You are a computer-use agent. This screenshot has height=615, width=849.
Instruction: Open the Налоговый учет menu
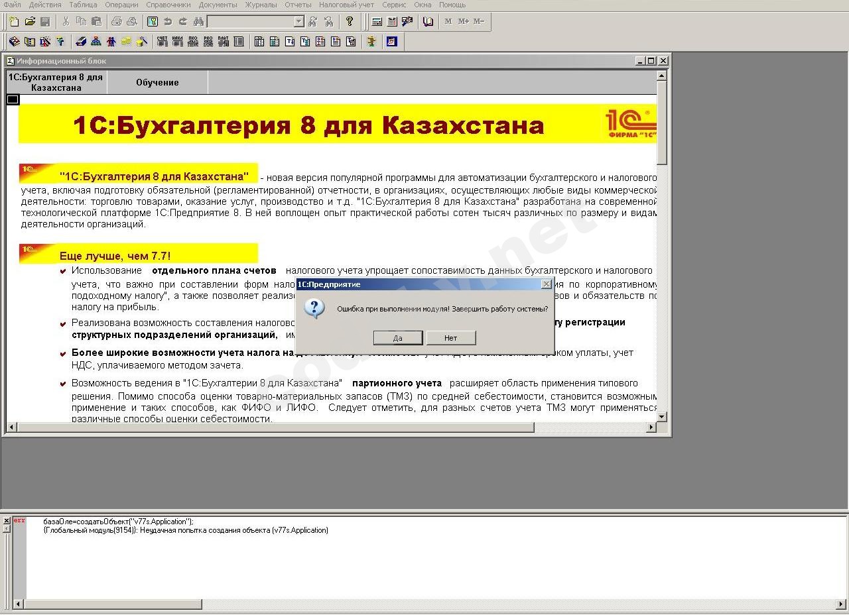(x=346, y=5)
